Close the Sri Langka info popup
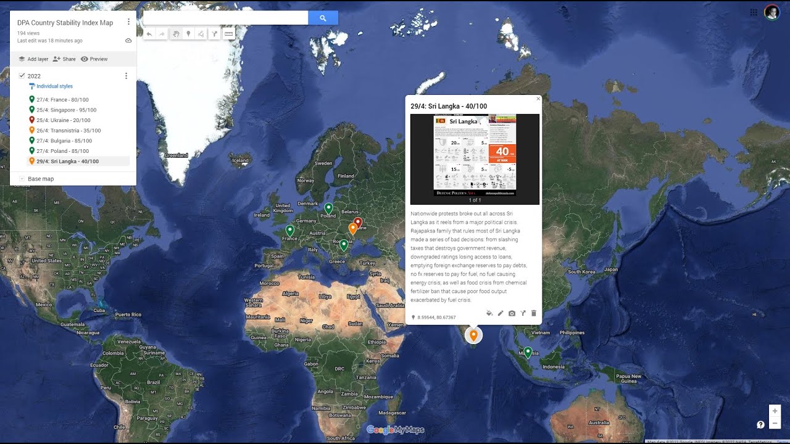Viewport: 790px width, 444px height. click(538, 99)
